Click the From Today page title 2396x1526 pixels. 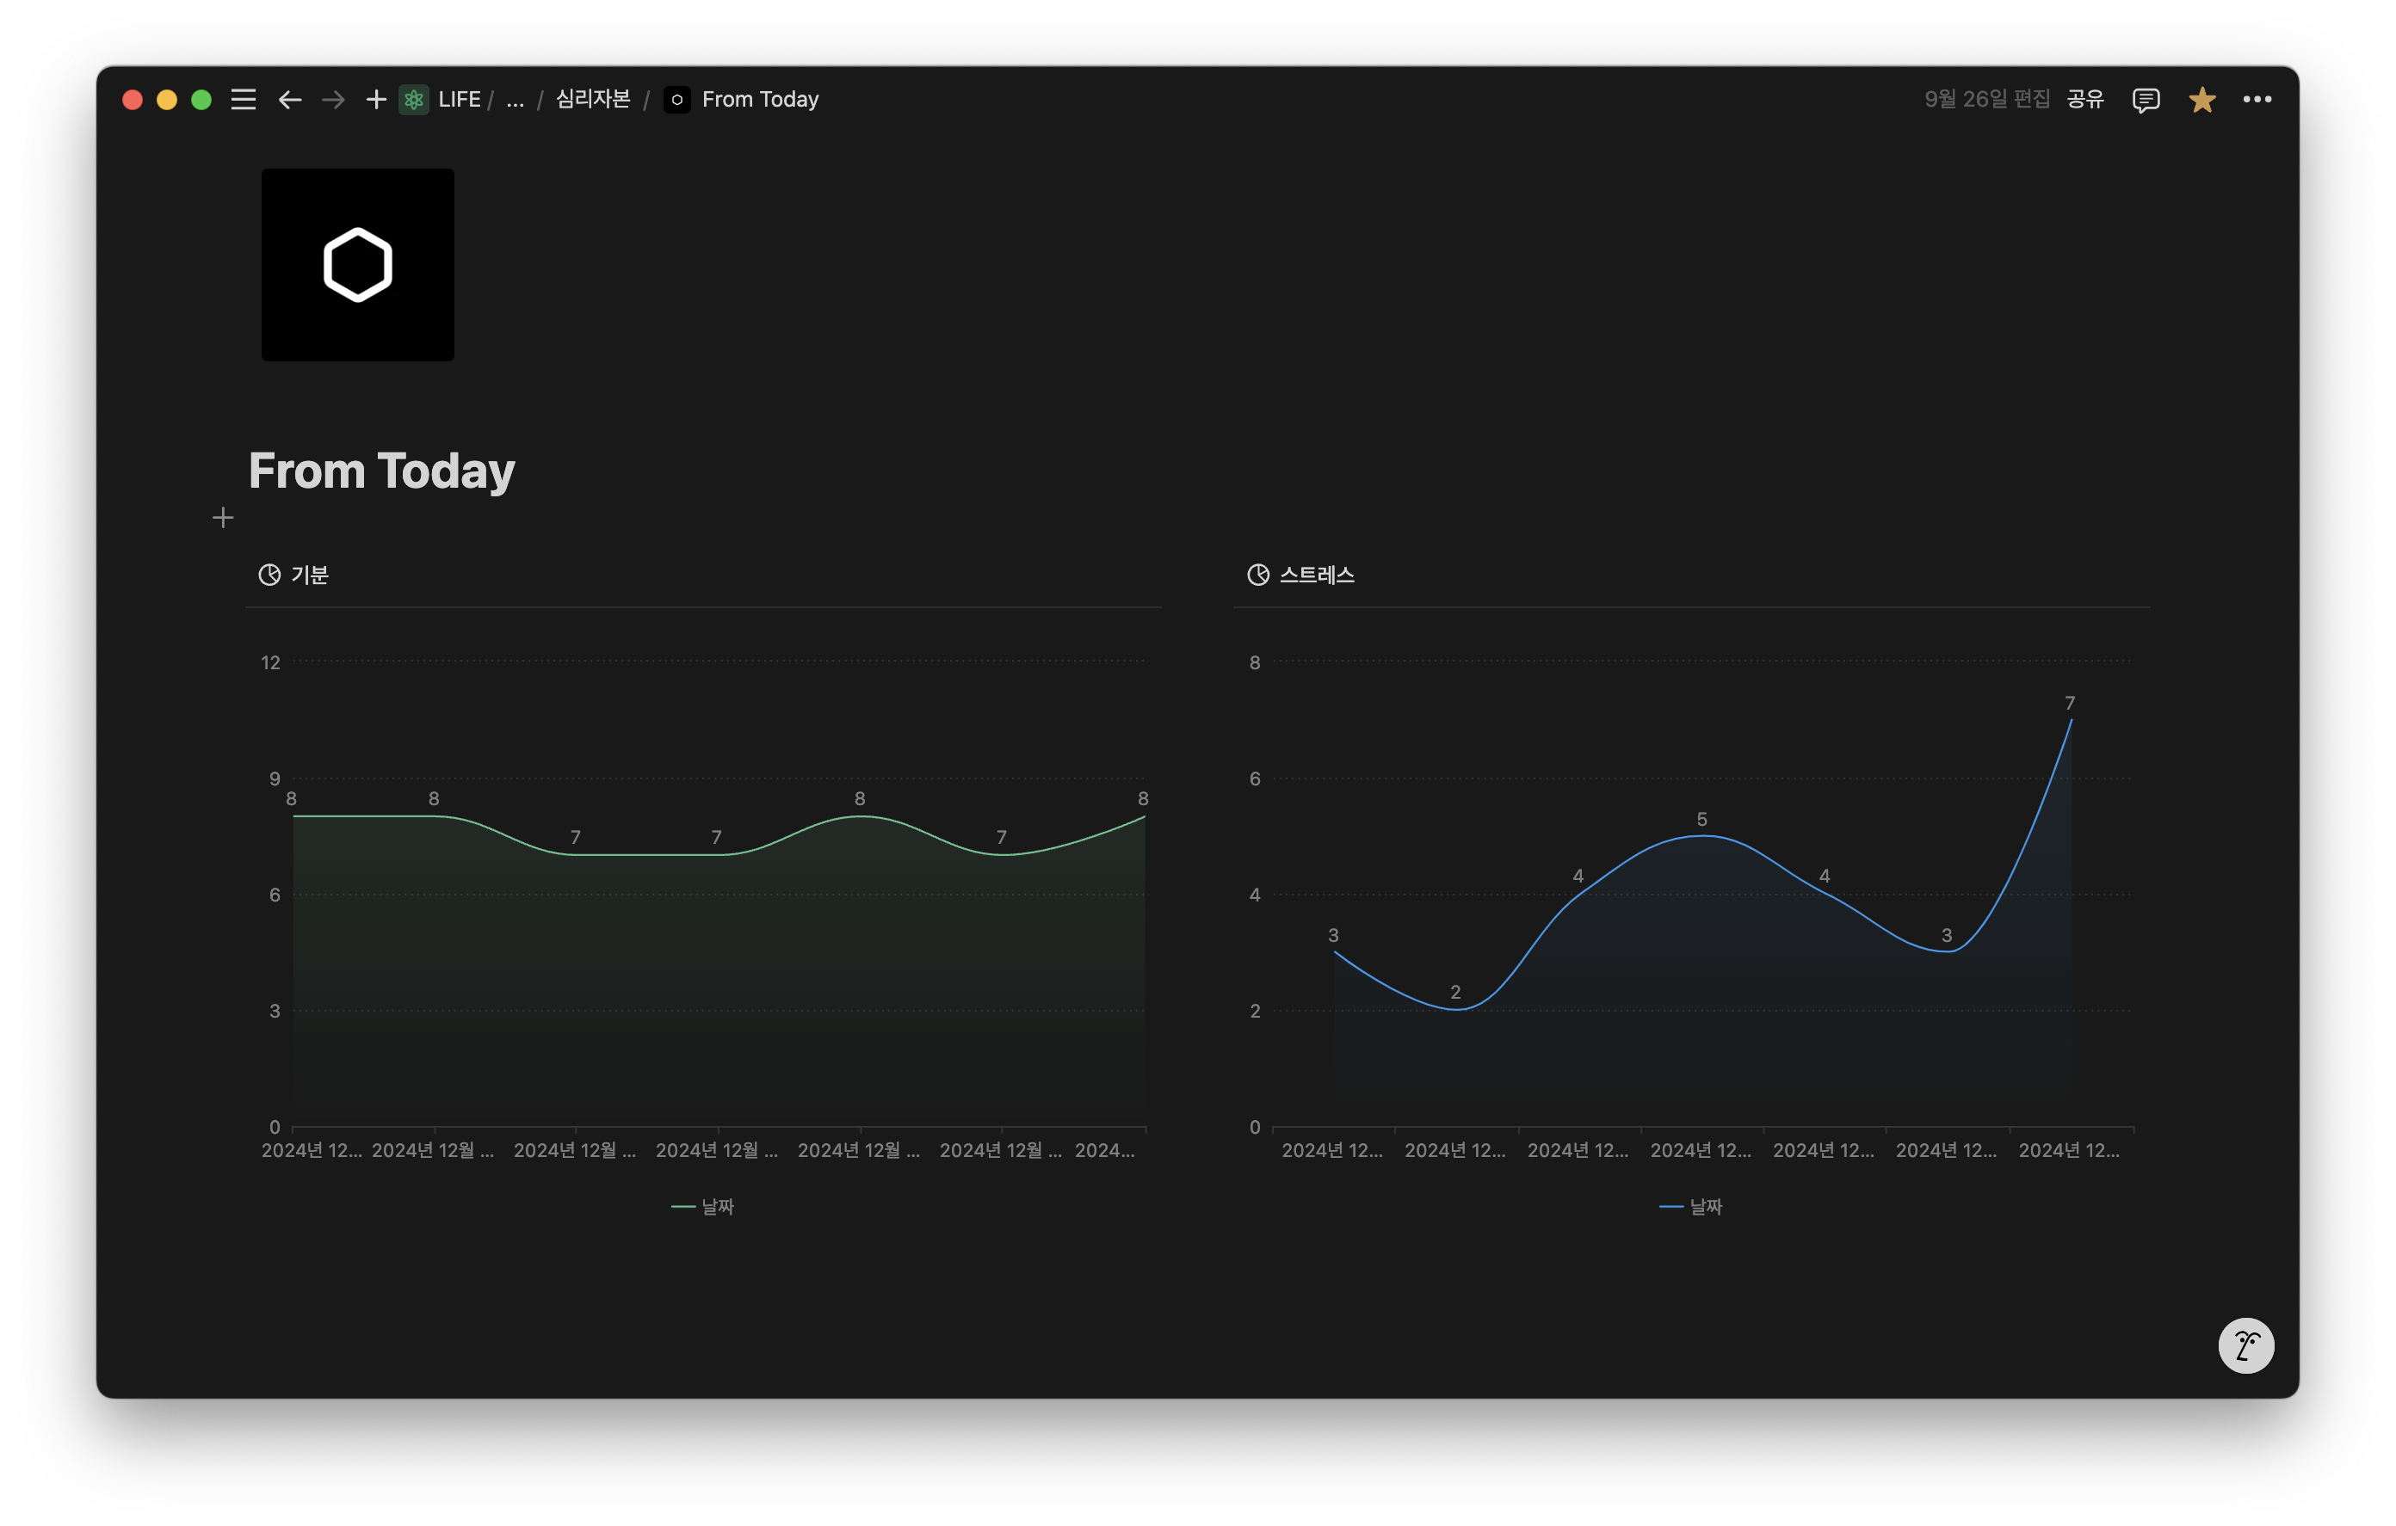tap(381, 471)
